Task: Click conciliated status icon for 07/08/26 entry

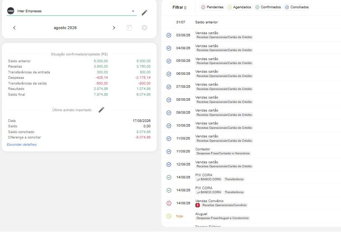Action: point(169,87)
